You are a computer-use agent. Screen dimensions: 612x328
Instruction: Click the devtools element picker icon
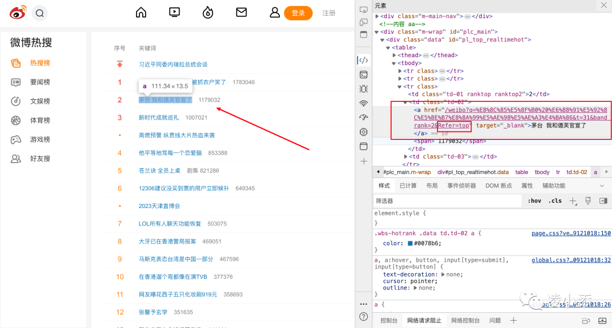(x=363, y=10)
